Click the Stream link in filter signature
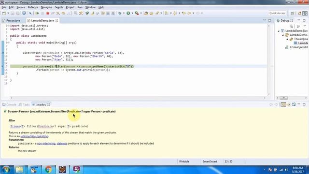 click(15, 126)
